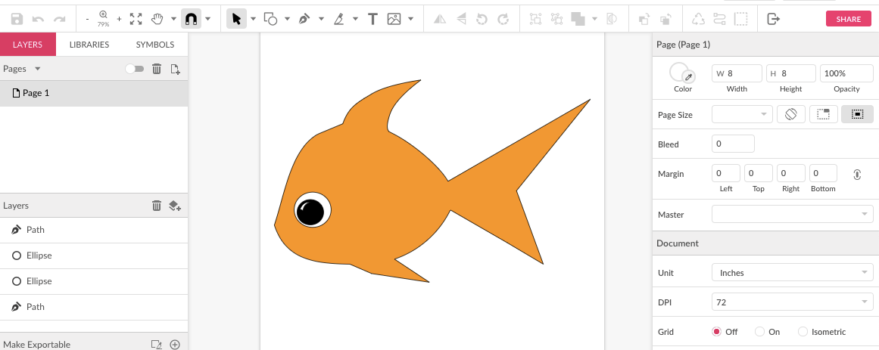879x350 pixels.
Task: Toggle the Pages panel switch
Action: 135,69
